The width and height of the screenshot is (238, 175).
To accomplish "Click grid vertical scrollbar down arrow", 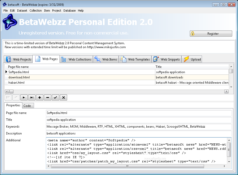I will (231, 87).
